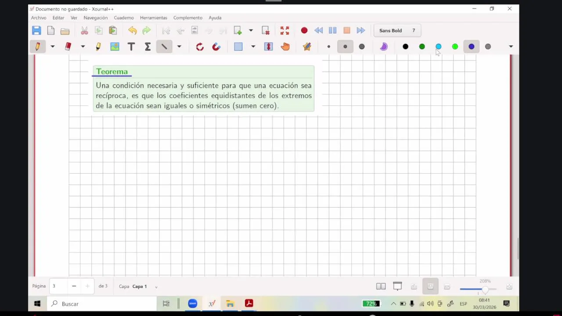This screenshot has height=316, width=562.
Task: Pick the black color swatch
Action: click(x=405, y=47)
